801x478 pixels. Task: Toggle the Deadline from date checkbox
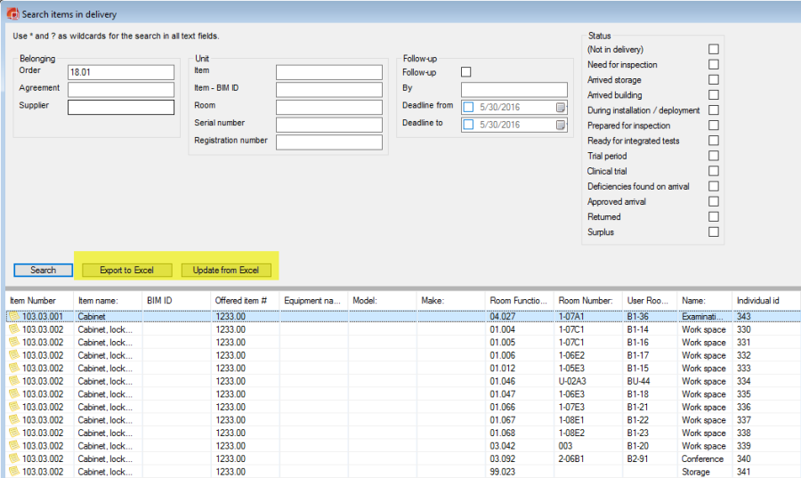point(468,108)
